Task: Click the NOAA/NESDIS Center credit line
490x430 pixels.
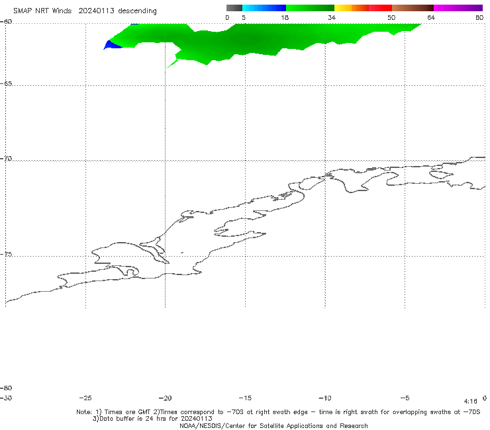Action: point(273,426)
